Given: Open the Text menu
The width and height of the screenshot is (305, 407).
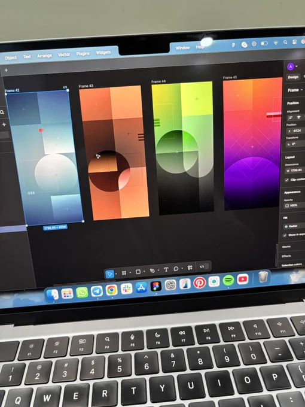Looking at the screenshot, I should 27,57.
